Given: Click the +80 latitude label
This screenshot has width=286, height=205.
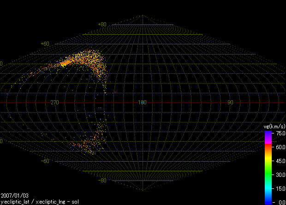Looking at the screenshot, I should coord(102,24).
